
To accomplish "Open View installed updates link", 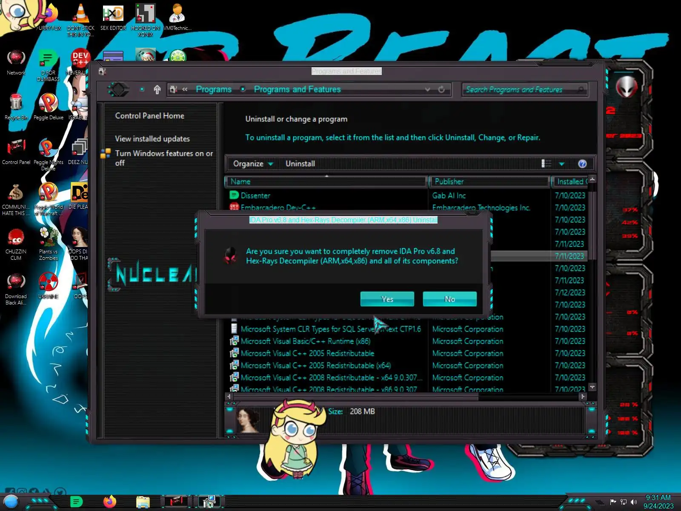I will click(152, 139).
